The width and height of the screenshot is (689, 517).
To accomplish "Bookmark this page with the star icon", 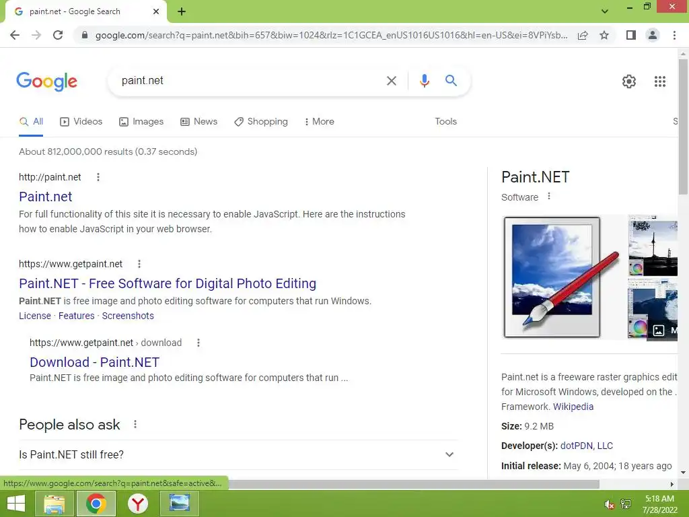I will (604, 35).
